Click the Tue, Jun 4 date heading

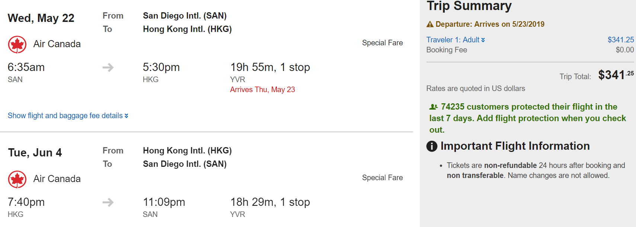coord(35,153)
